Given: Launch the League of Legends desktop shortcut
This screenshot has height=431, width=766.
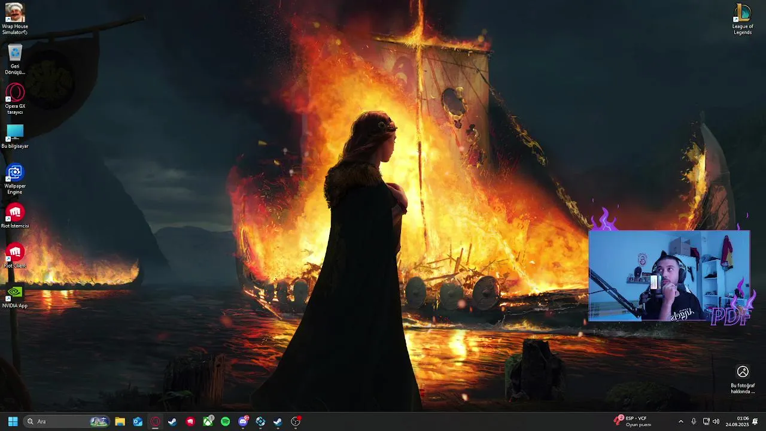Looking at the screenshot, I should (743, 19).
